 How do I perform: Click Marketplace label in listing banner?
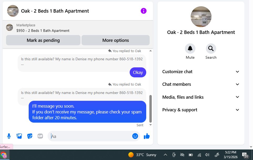26,25
